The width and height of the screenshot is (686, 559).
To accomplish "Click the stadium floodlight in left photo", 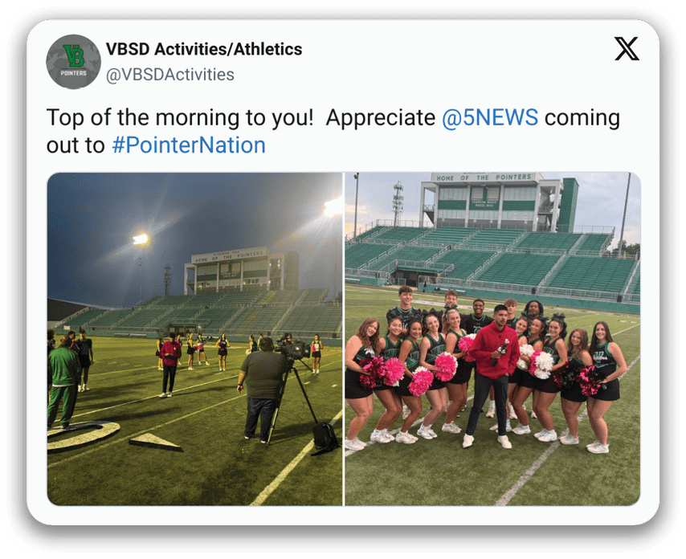I will tap(141, 239).
